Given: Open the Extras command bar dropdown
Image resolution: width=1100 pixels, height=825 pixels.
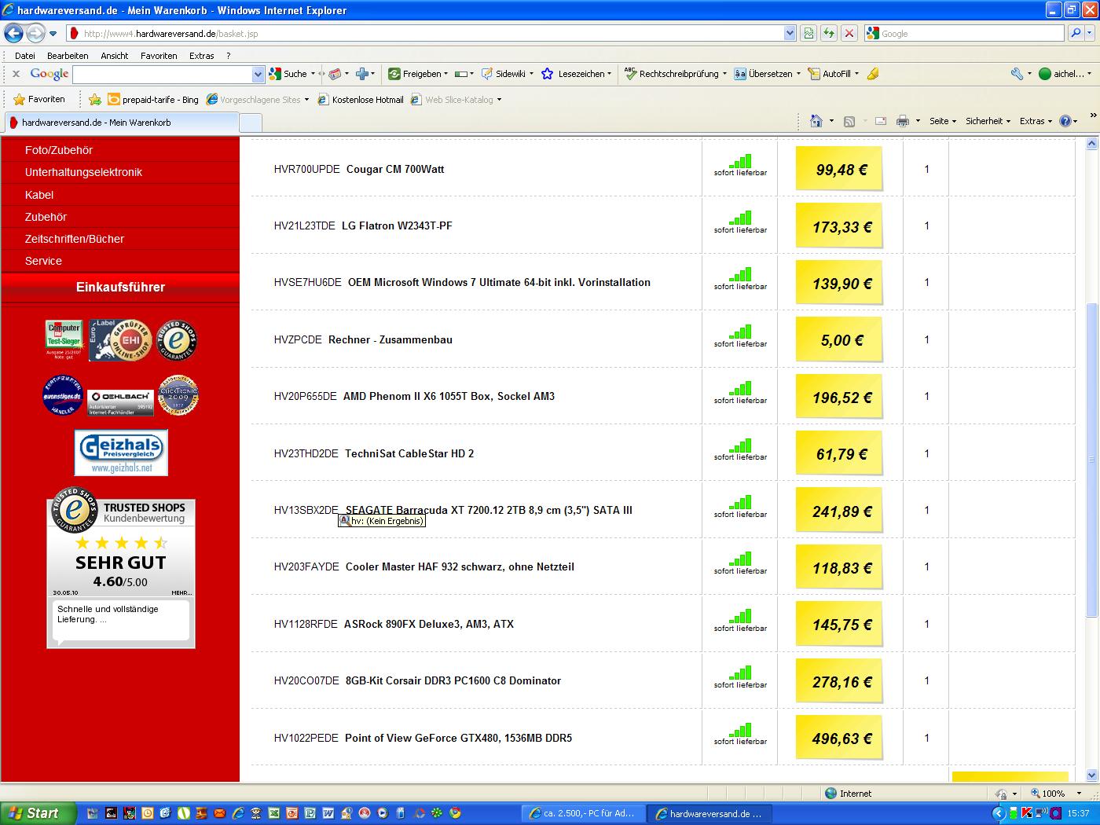Looking at the screenshot, I should click(1036, 121).
